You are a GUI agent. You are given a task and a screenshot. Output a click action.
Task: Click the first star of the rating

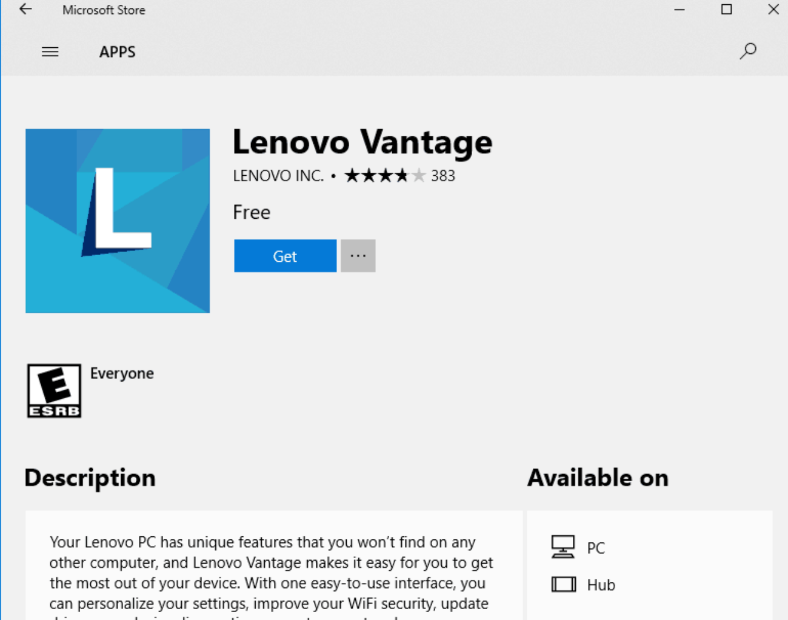[352, 175]
